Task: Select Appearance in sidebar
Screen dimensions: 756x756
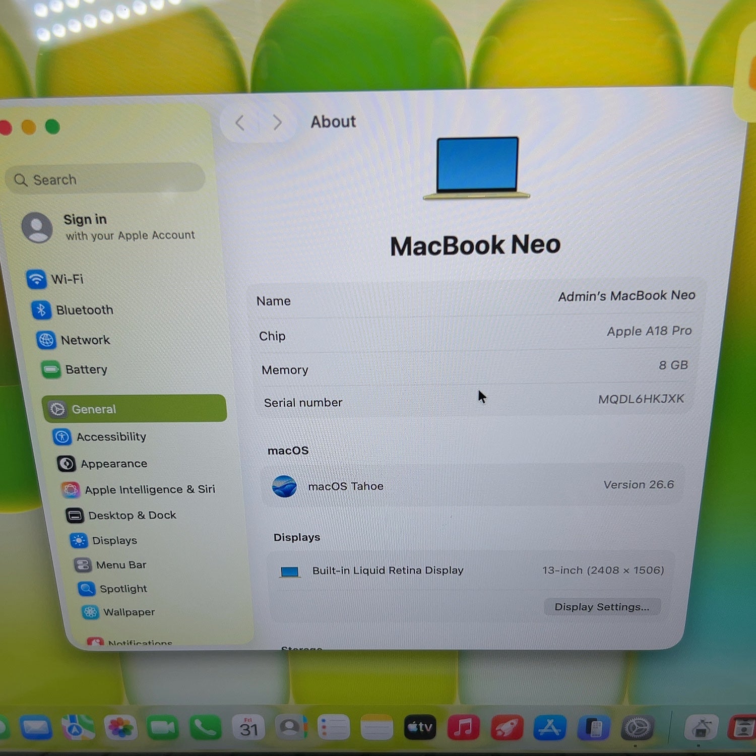Action: (x=102, y=463)
